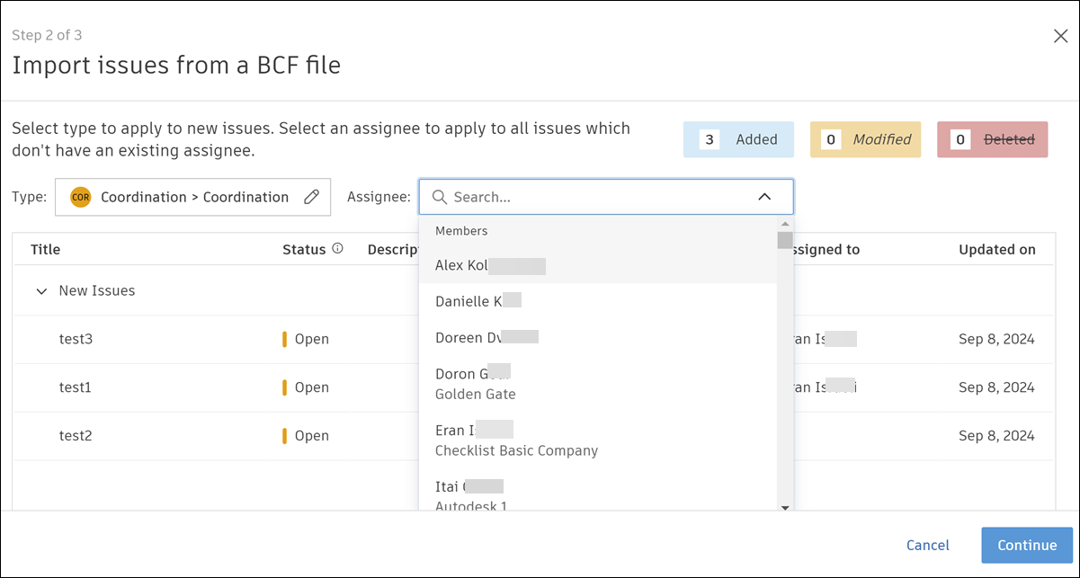Click the magnifier icon in Assignee search
The image size is (1080, 578).
point(440,197)
